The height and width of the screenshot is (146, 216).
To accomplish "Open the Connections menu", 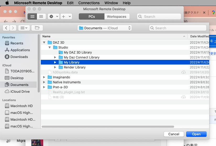I will 89,3.
